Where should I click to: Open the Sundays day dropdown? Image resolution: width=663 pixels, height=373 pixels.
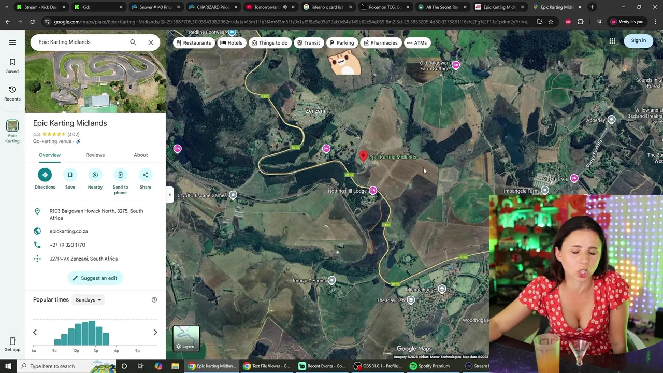89,300
